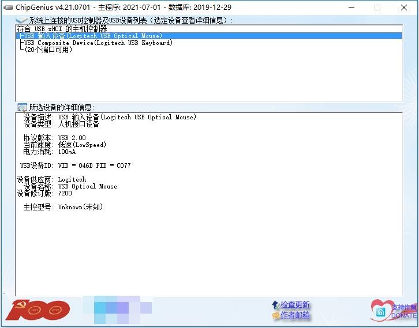Click the 主控型号 Unknown line
Image resolution: width=419 pixels, height=328 pixels.
point(63,207)
